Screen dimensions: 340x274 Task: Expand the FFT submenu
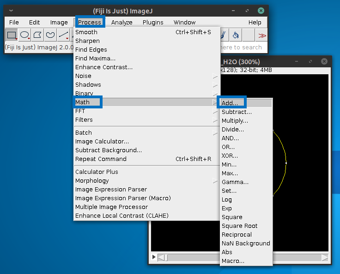pos(147,111)
